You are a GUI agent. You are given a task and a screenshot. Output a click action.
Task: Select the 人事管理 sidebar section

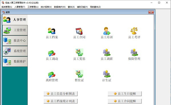(15, 20)
